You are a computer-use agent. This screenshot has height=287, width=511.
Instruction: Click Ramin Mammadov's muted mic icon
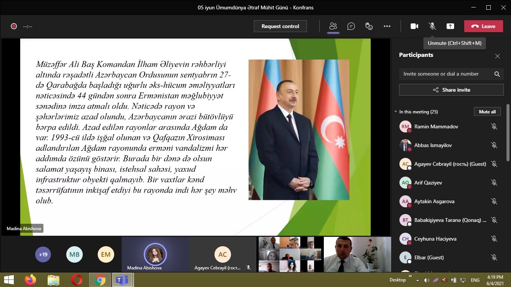[494, 126]
